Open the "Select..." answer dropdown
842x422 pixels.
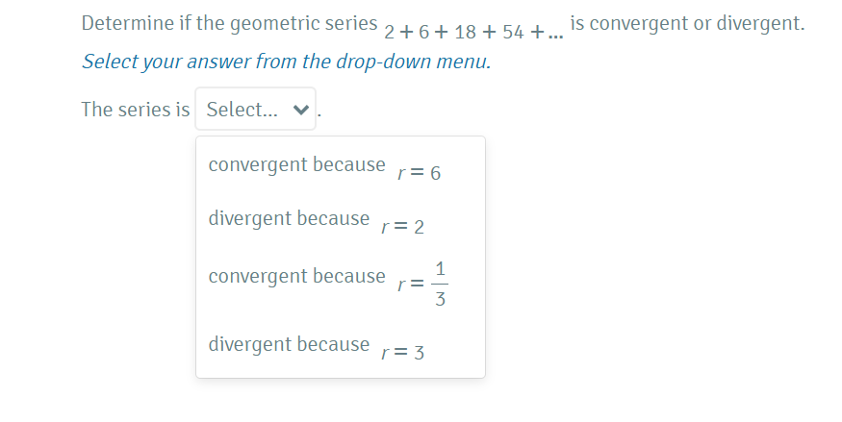(255, 110)
